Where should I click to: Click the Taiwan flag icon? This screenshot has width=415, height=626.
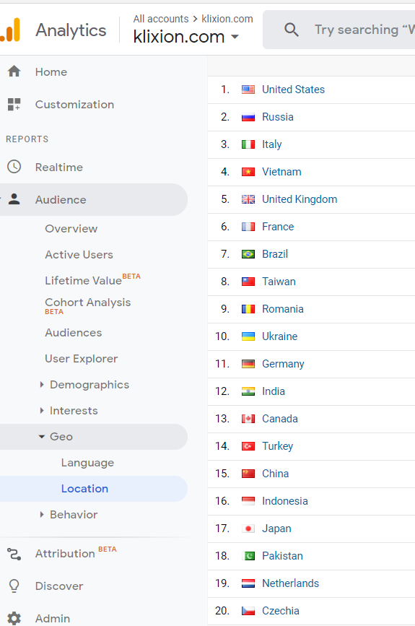248,282
